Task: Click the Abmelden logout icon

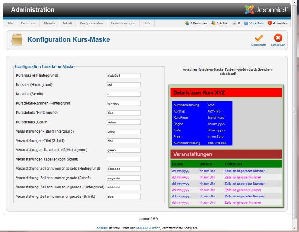Action: (270, 23)
